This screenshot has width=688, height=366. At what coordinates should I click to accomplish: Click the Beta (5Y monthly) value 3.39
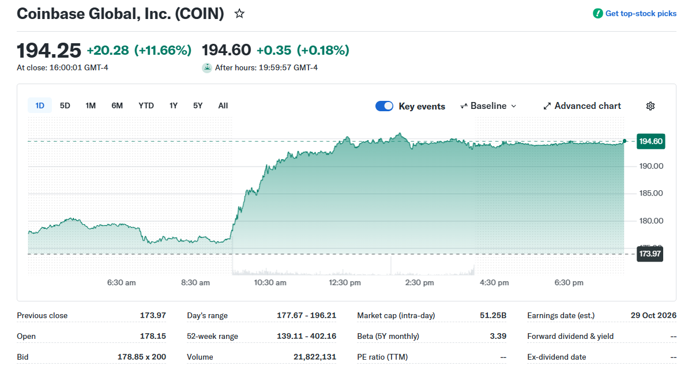(498, 336)
